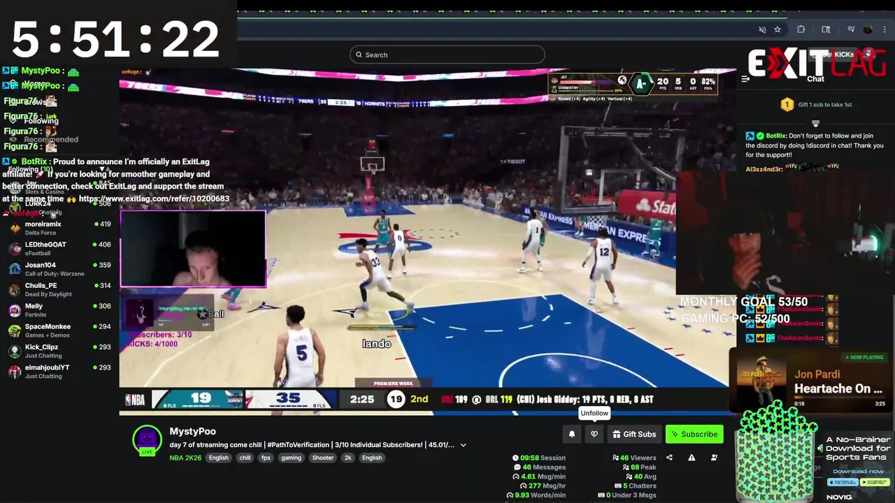Click the Jon Pardi now playing widget
This screenshot has height=503, width=895.
811,381
